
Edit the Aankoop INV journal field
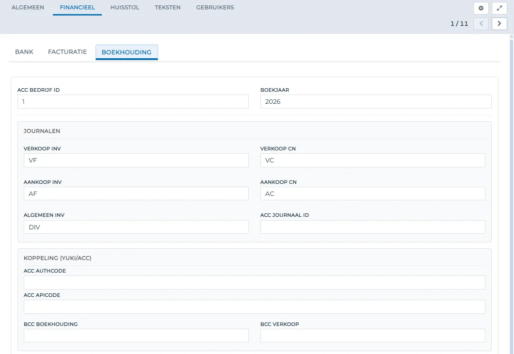click(136, 193)
